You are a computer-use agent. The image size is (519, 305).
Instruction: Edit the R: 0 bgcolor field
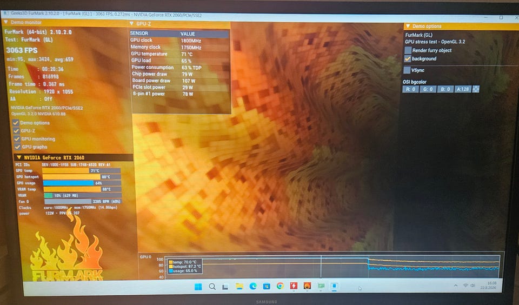click(410, 89)
